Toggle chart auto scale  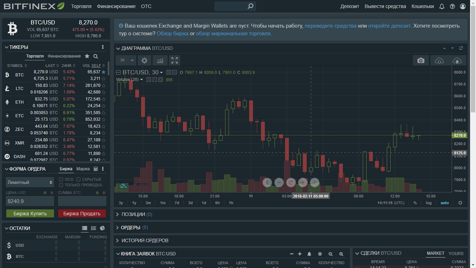pyautogui.click(x=445, y=203)
